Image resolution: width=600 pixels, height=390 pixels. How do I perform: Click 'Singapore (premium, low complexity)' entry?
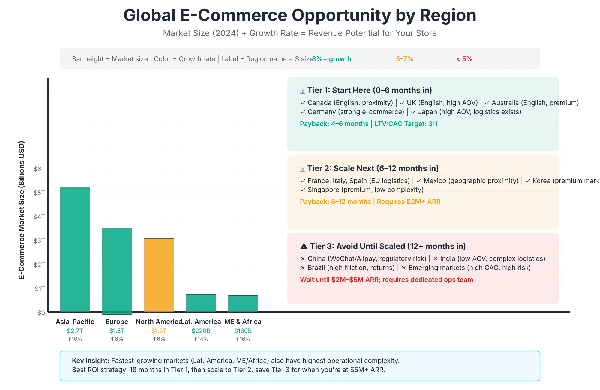[x=366, y=190]
